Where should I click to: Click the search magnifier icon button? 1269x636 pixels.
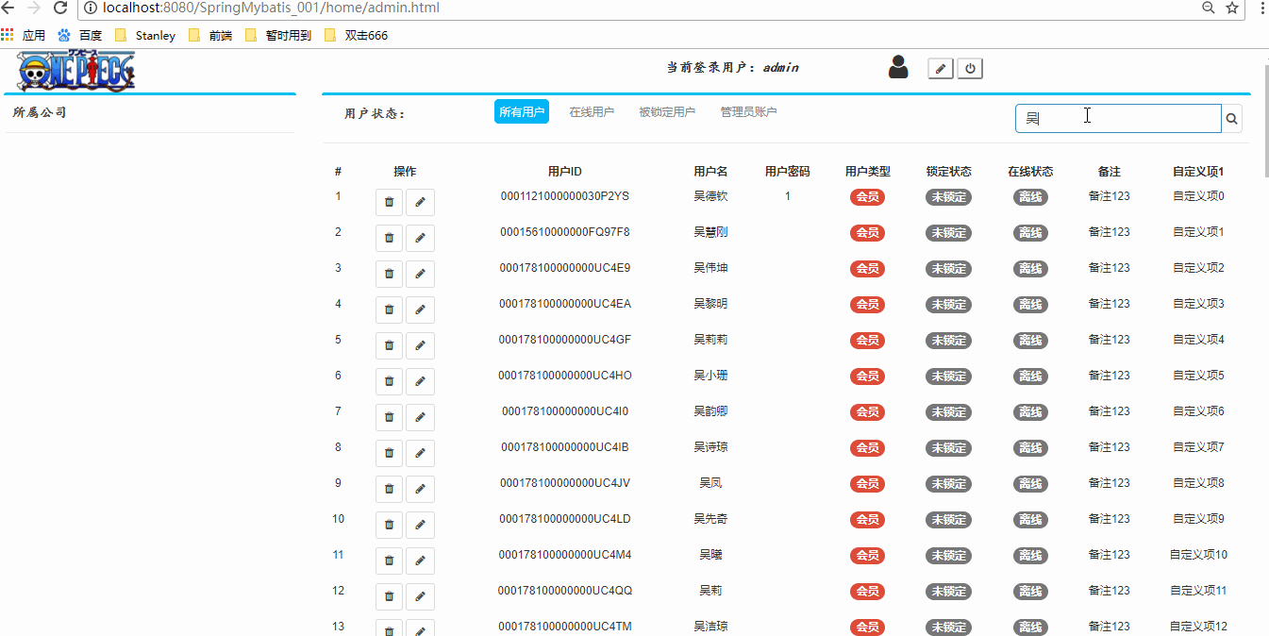pos(1231,119)
